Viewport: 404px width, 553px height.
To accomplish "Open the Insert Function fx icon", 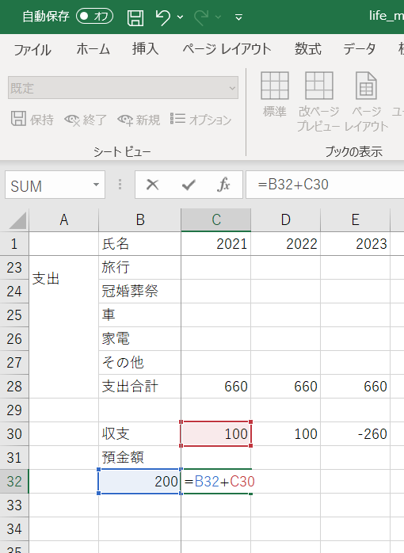I will tap(224, 185).
